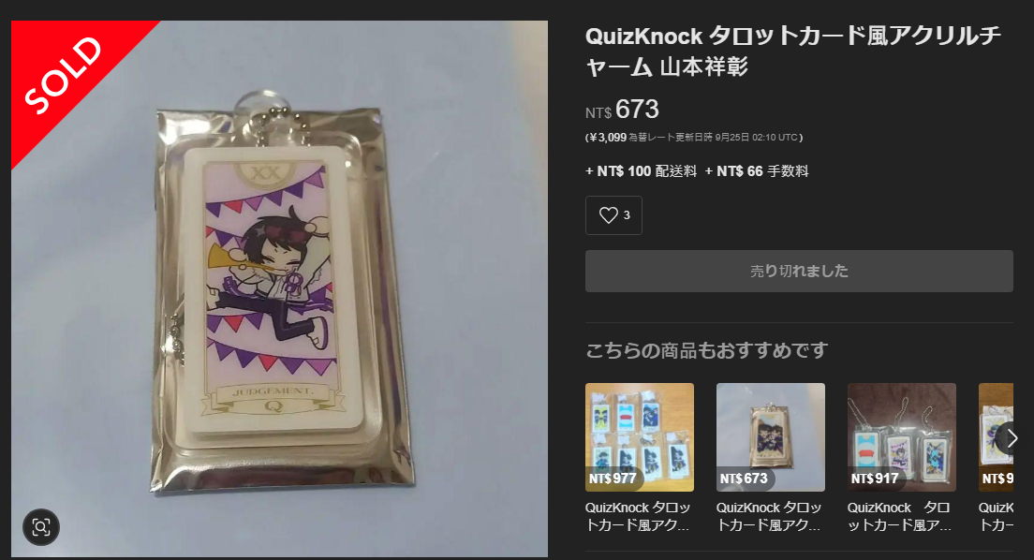1034x560 pixels.
Task: Click the NT$ 100 配送料 shipping fee text
Action: point(641,171)
